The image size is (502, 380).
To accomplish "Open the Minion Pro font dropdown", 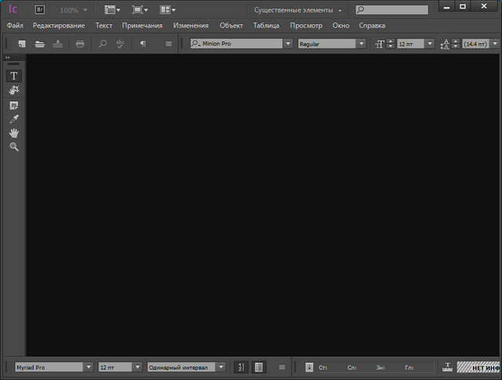I will [x=289, y=44].
